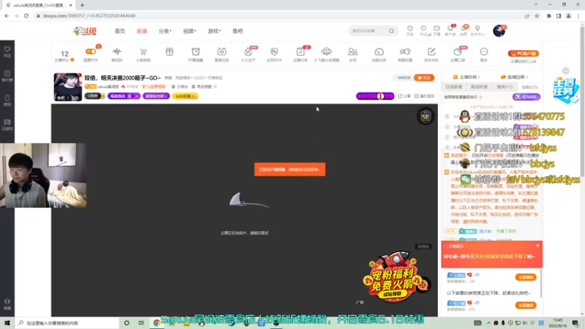Switch to the 贵宾(11) tab
This screenshot has height=329, width=585.
pos(505,86)
